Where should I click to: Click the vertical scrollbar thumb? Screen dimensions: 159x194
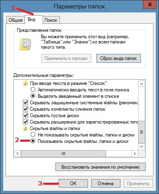tap(142, 132)
